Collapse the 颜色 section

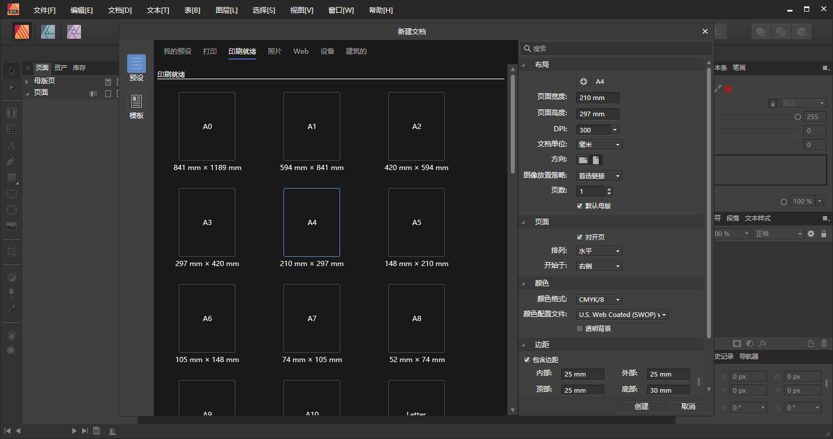(x=524, y=283)
